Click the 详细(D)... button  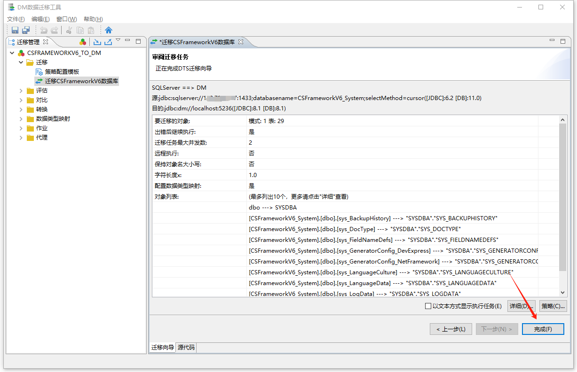(x=522, y=306)
